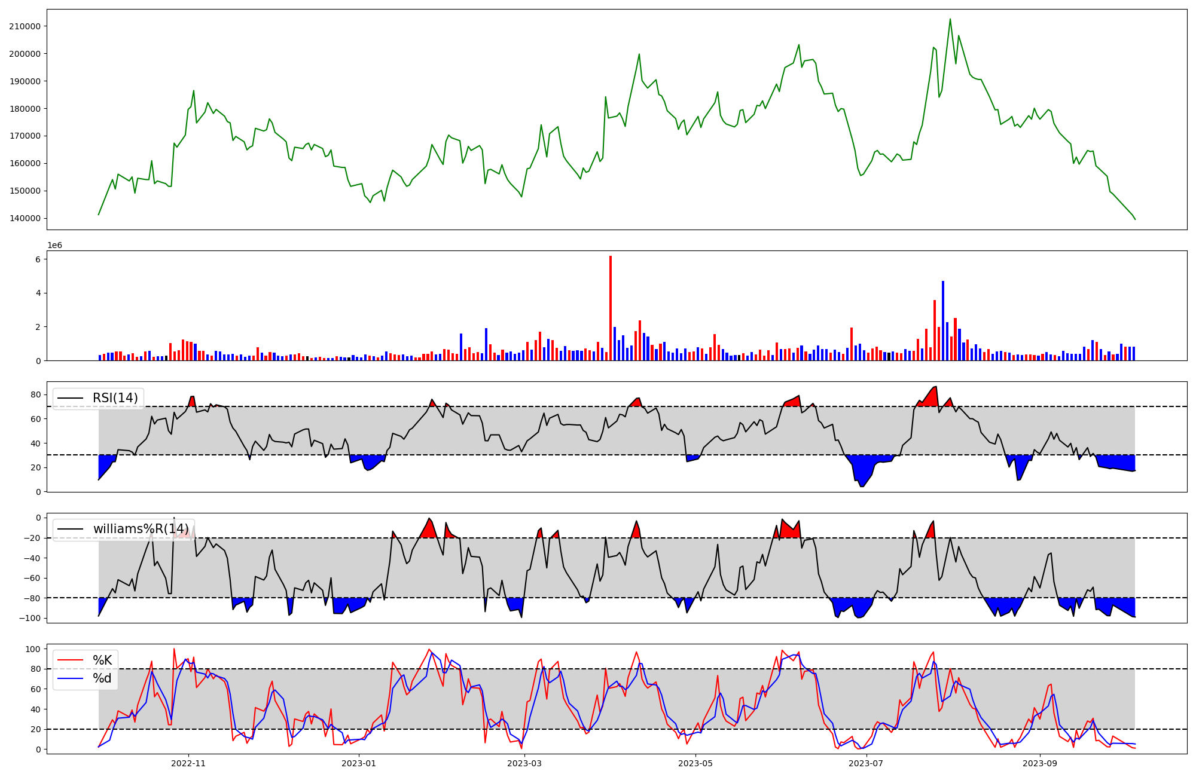The image size is (1196, 777).
Task: Click the tallest blue volume bar
Action: pyautogui.click(x=943, y=320)
